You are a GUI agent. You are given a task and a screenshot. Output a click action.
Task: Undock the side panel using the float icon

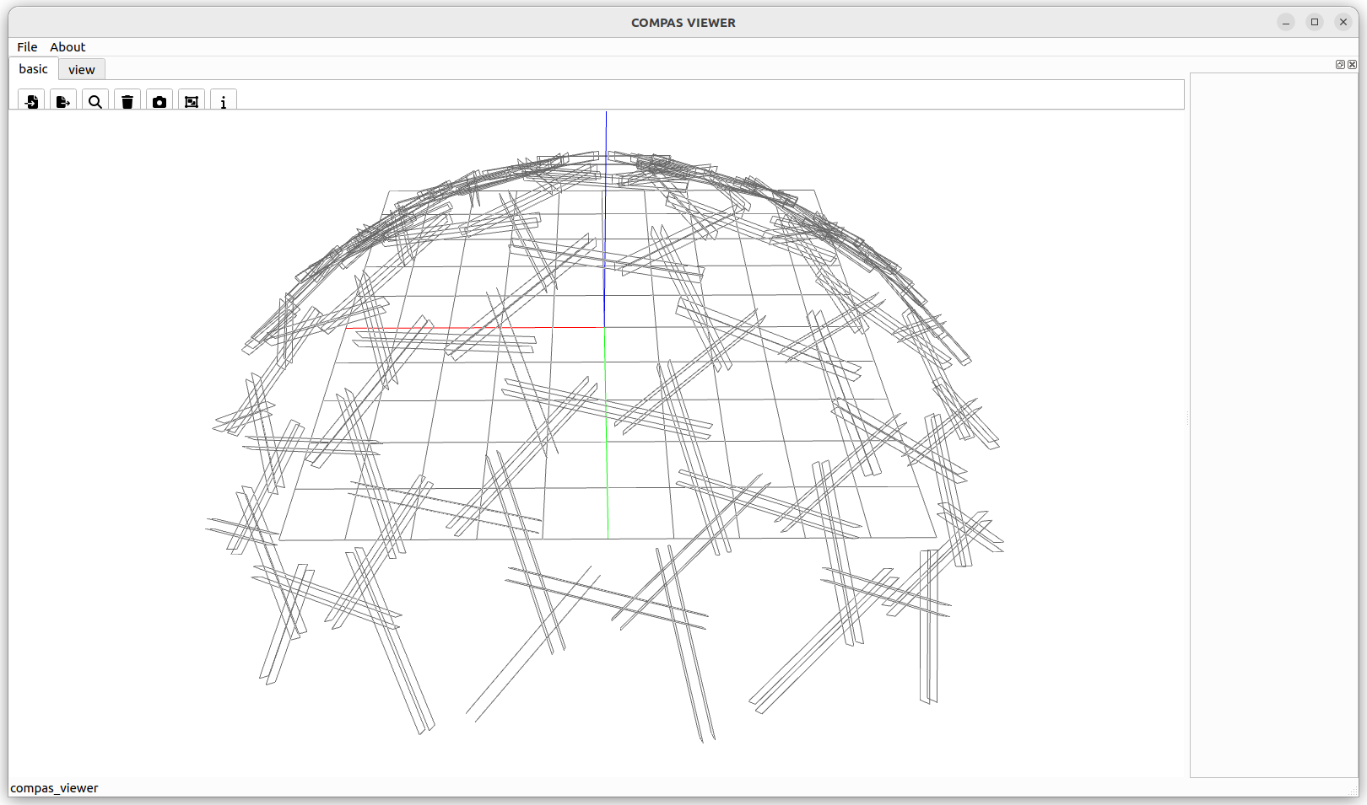pos(1340,64)
